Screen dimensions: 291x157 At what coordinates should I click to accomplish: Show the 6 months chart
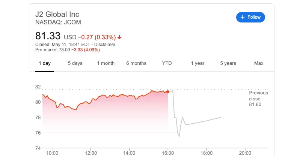(x=136, y=63)
